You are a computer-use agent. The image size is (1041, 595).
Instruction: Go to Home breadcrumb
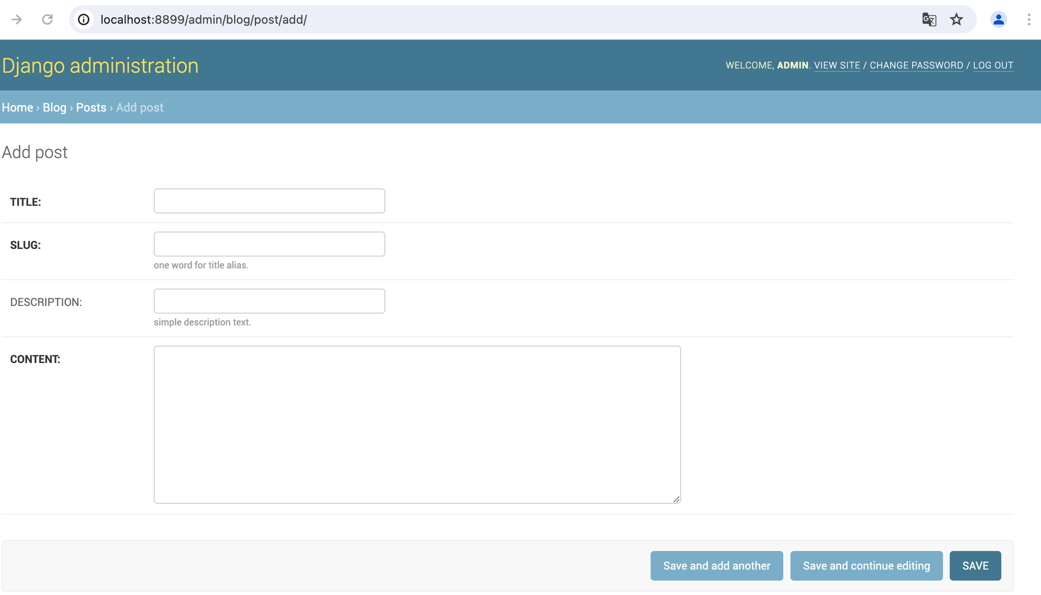pos(17,107)
